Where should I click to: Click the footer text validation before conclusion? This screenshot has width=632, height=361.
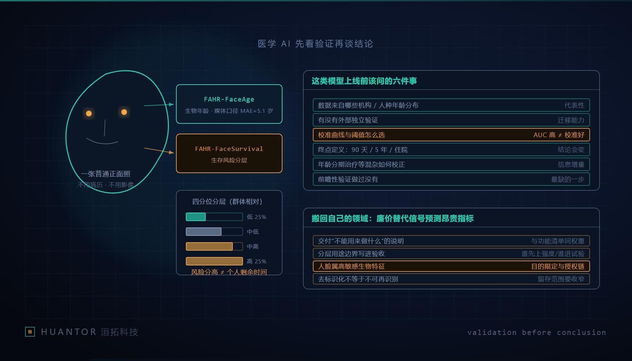537,332
